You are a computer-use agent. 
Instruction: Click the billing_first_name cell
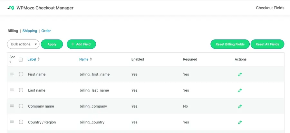94,74
